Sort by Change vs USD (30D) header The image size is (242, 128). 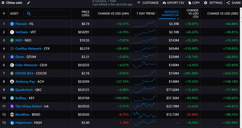[x=223, y=14]
